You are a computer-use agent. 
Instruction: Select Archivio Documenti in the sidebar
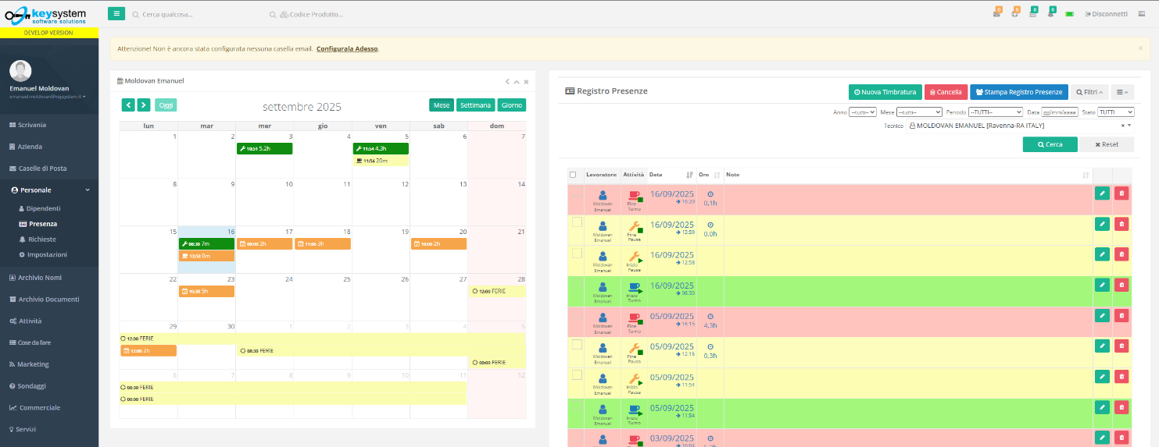point(49,299)
